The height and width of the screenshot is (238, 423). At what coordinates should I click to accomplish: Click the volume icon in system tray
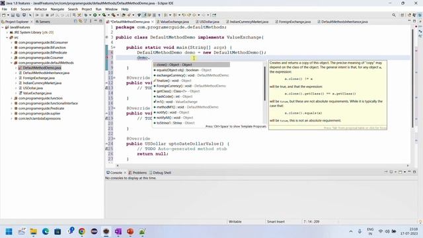tap(387, 231)
